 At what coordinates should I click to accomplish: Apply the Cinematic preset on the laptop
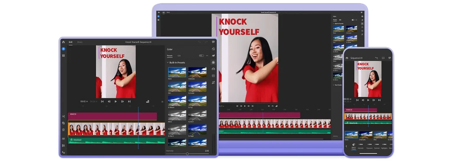click(x=352, y=29)
